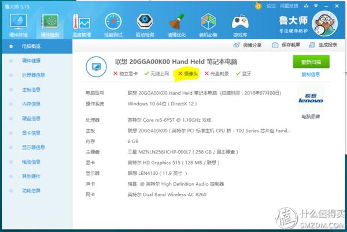Close the 鲁大师 window
The width and height of the screenshot is (347, 232).
pos(337,6)
